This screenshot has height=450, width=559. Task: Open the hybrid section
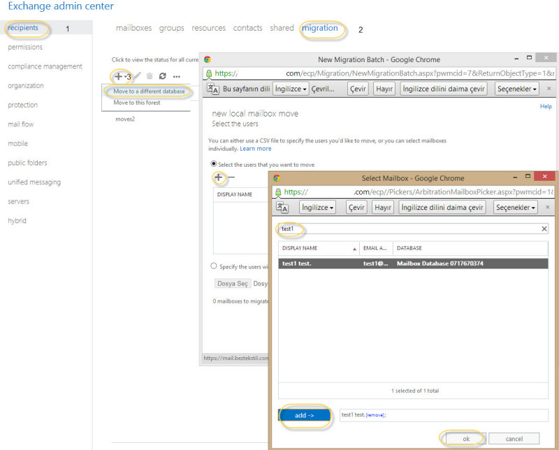[17, 220]
